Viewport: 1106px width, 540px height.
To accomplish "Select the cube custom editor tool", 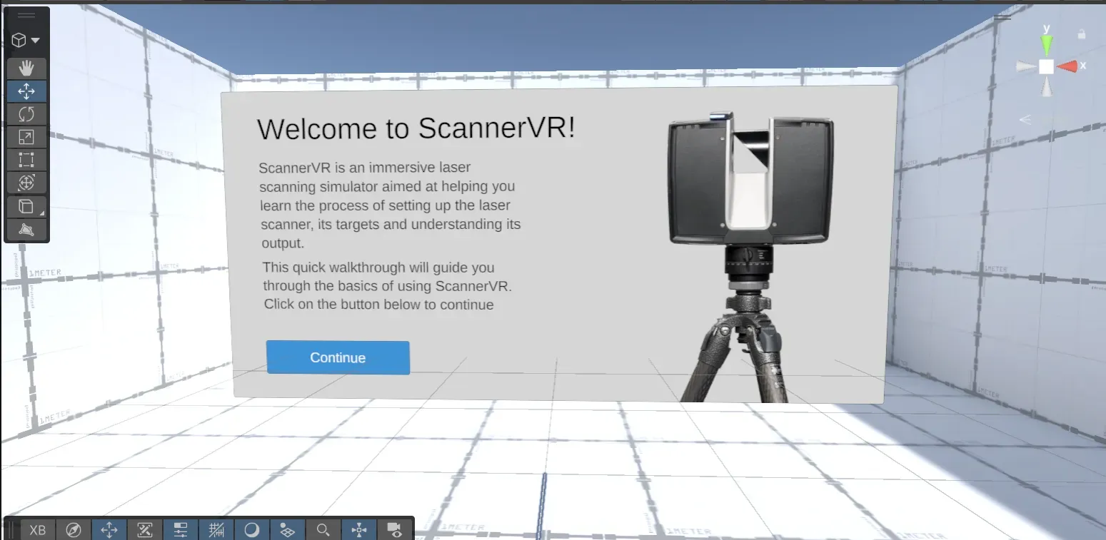I will 26,207.
